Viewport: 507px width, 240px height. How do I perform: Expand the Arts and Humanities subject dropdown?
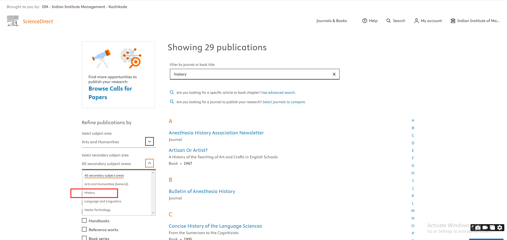tap(149, 141)
